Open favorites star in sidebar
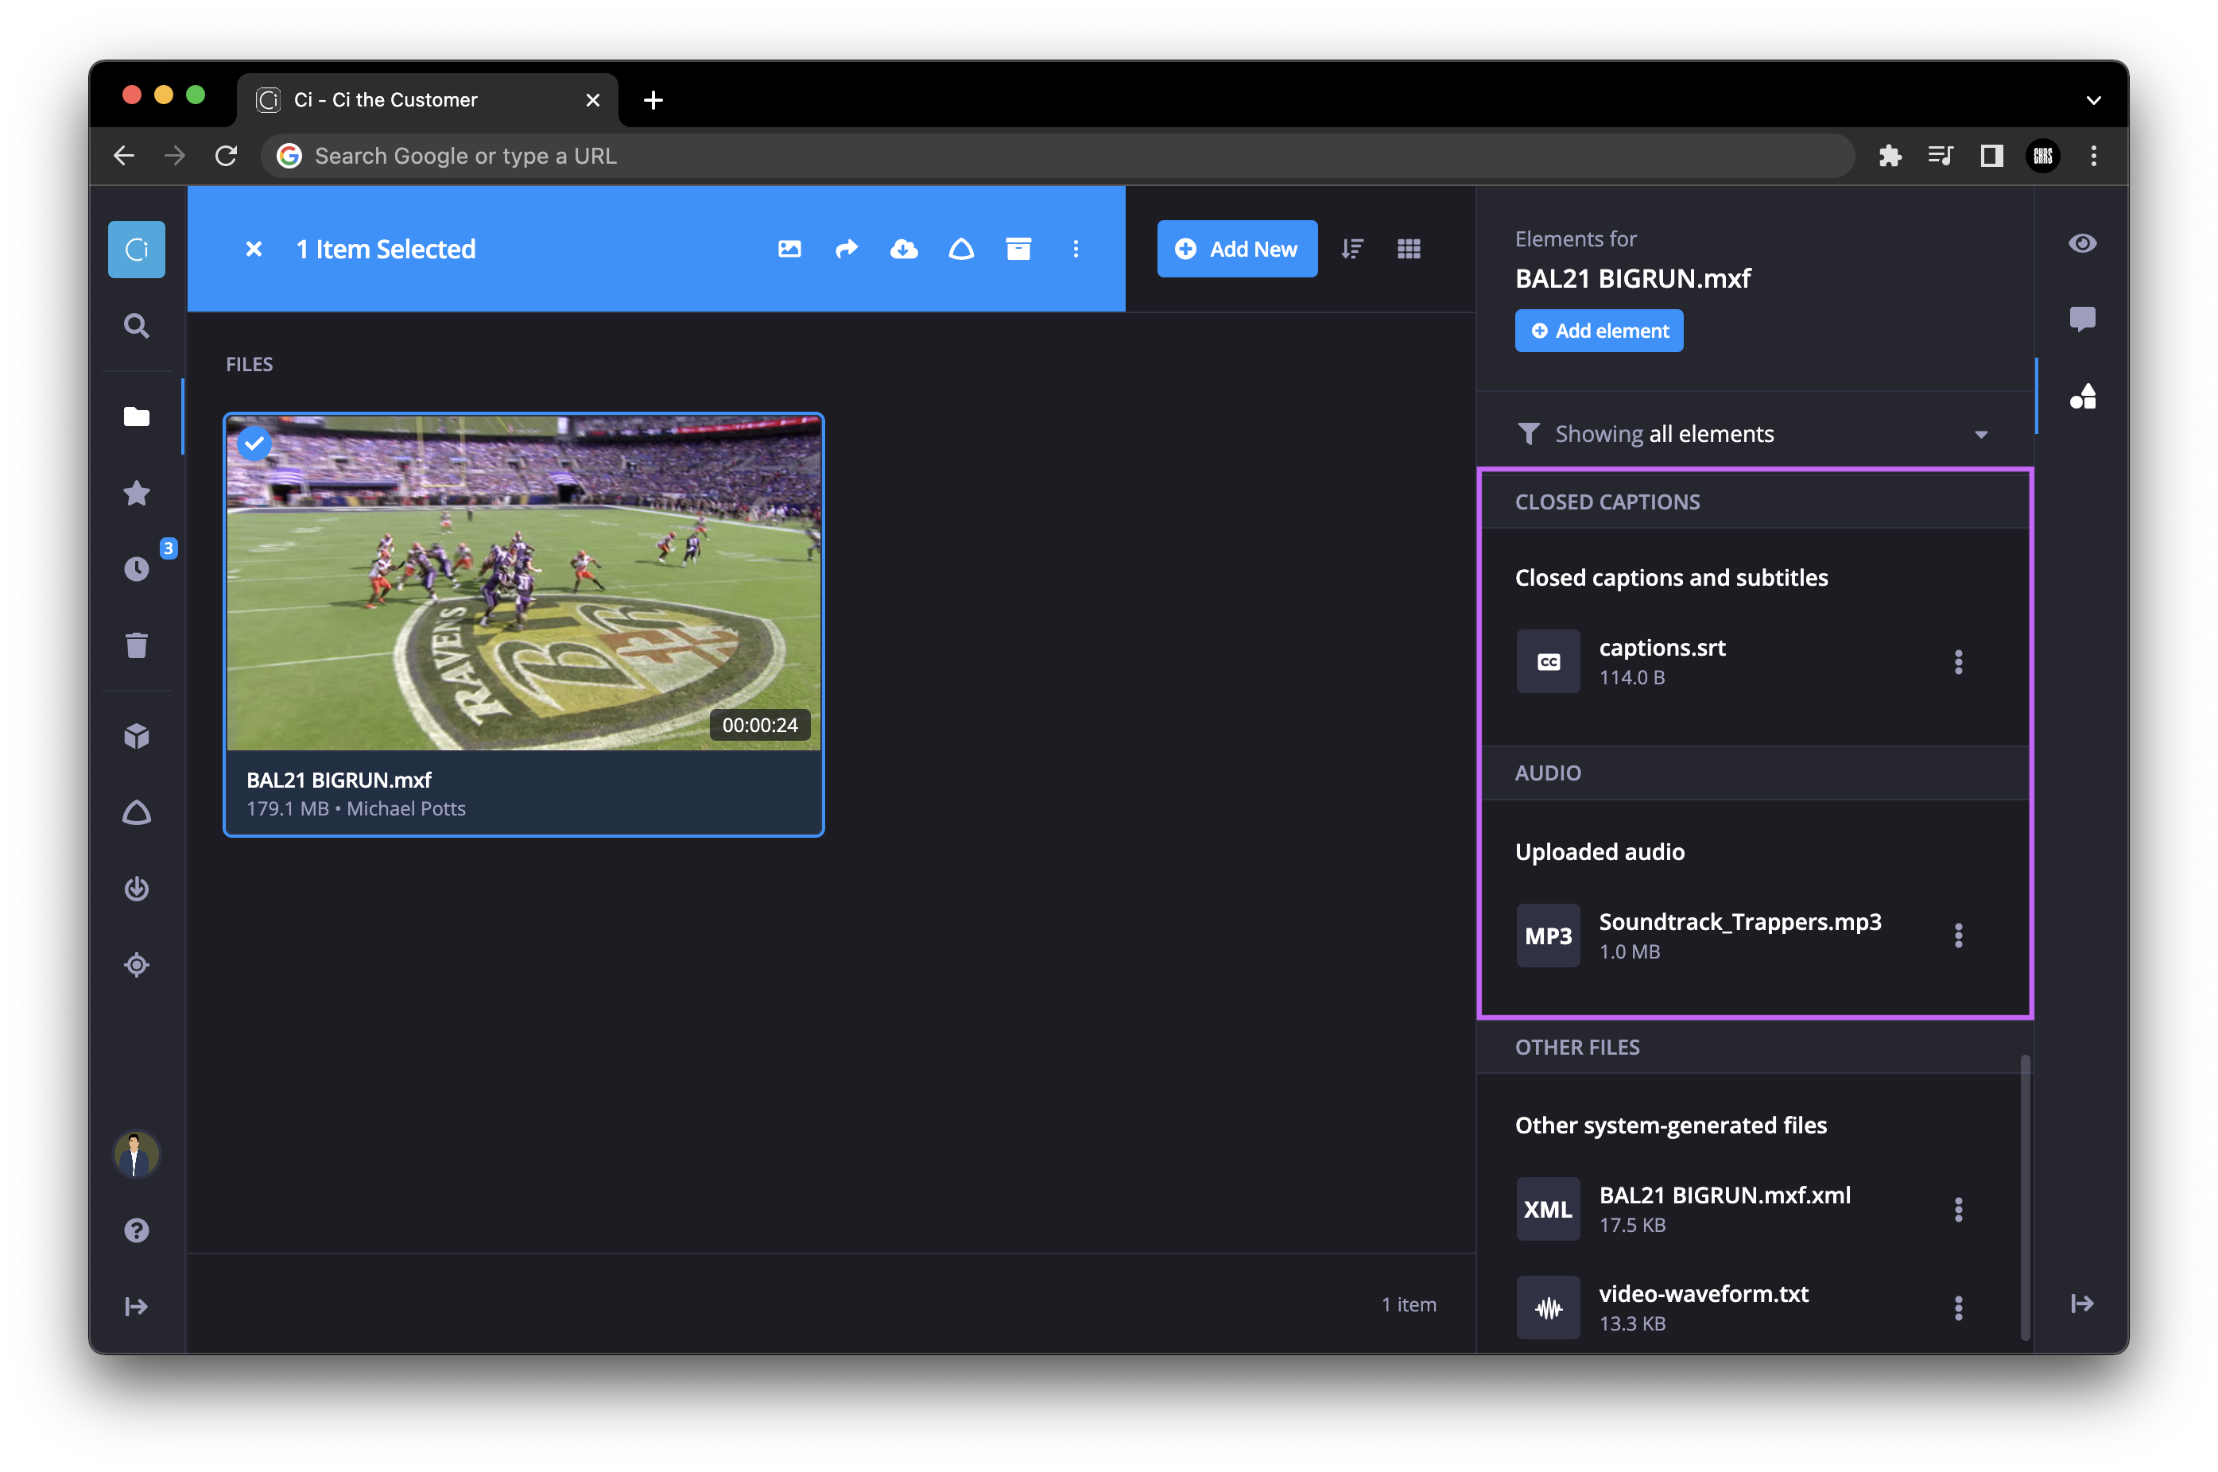Image resolution: width=2218 pixels, height=1472 pixels. tap(136, 493)
